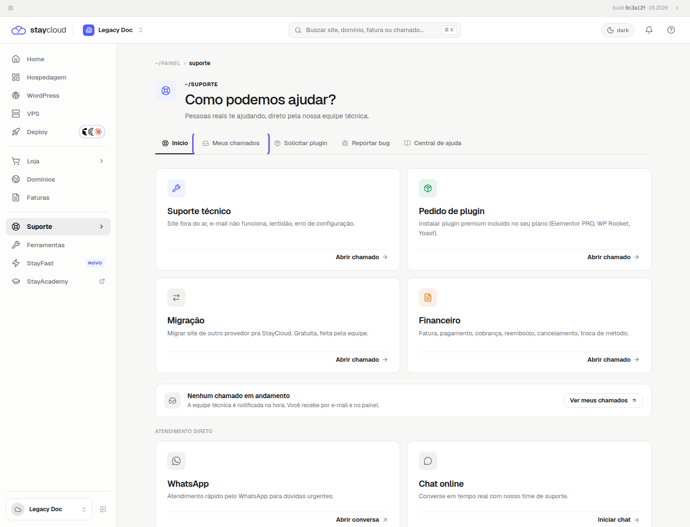Open the help question mark icon
Image resolution: width=690 pixels, height=527 pixels.
[x=671, y=30]
